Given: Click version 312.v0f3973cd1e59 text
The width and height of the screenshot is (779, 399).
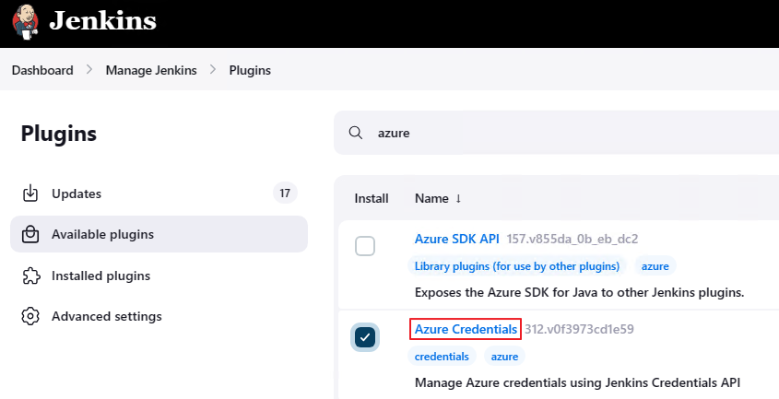Looking at the screenshot, I should tap(579, 329).
